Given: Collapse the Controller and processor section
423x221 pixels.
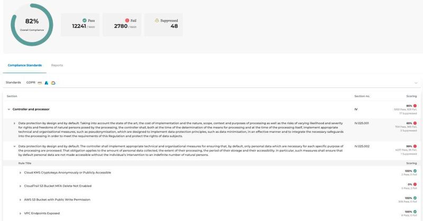Looking at the screenshot, I should click(9, 109).
